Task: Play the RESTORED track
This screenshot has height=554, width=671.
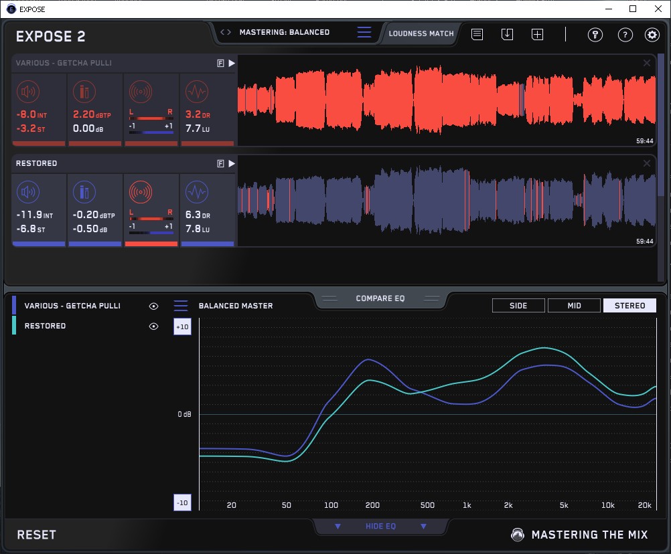Action: 232,163
